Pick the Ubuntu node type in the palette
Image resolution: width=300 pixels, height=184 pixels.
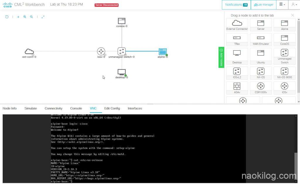(261, 56)
